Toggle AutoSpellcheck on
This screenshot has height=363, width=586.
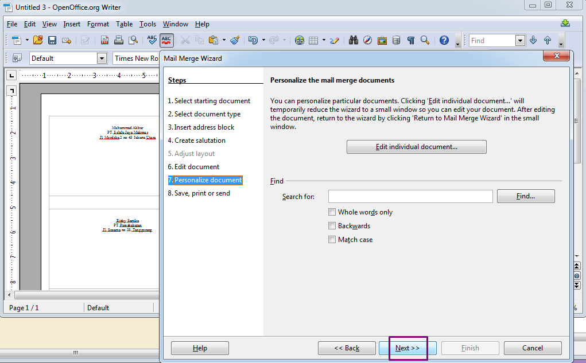[x=166, y=41]
